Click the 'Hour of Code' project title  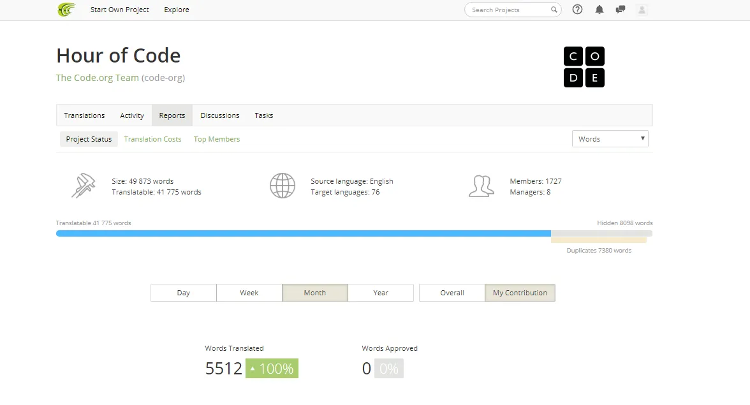[x=118, y=55]
